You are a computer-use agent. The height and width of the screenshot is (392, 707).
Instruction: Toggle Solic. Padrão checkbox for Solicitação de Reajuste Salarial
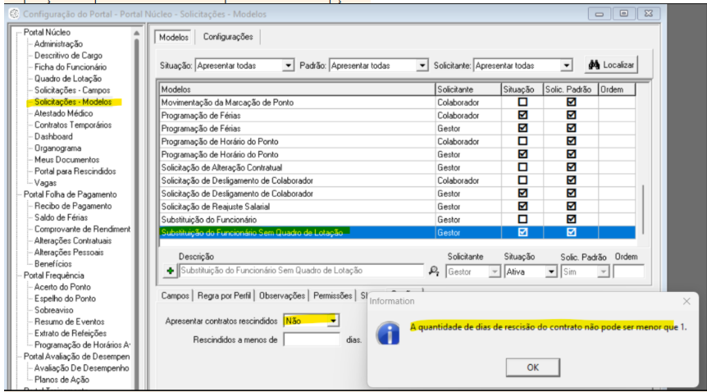point(572,207)
